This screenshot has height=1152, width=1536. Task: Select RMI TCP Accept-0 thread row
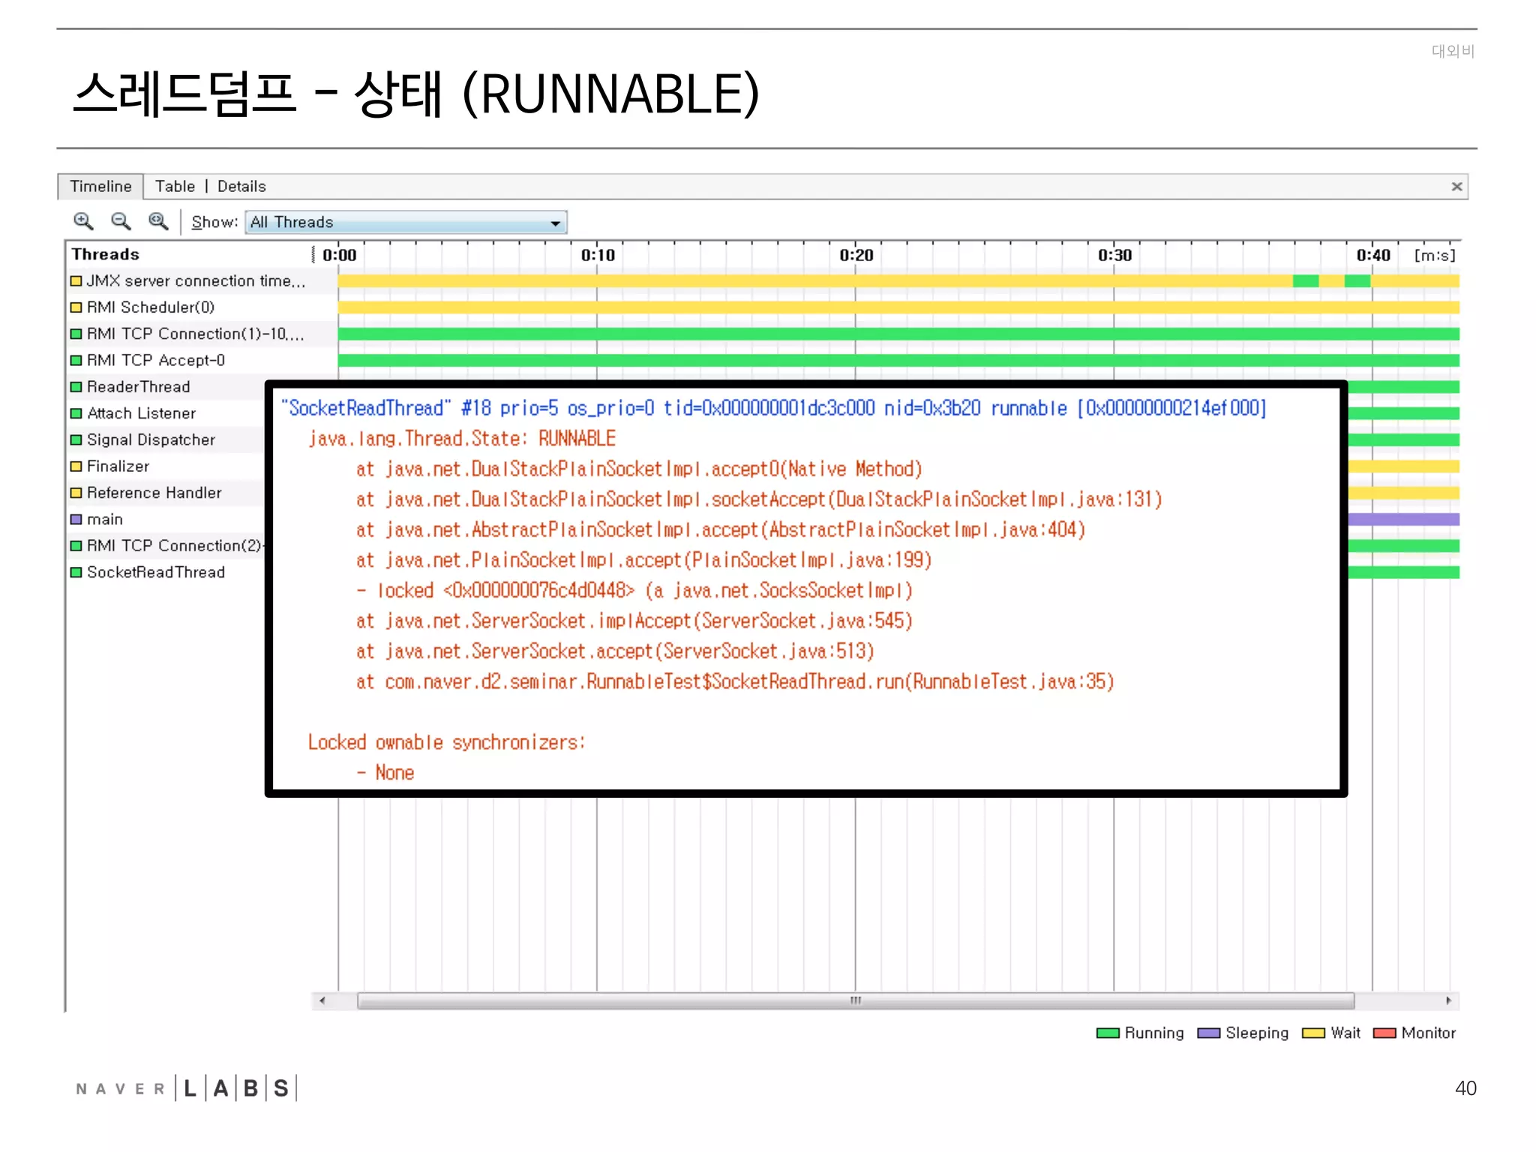(156, 361)
